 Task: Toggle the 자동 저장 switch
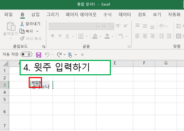(x=26, y=54)
